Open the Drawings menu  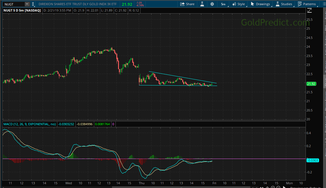tap(261, 4)
